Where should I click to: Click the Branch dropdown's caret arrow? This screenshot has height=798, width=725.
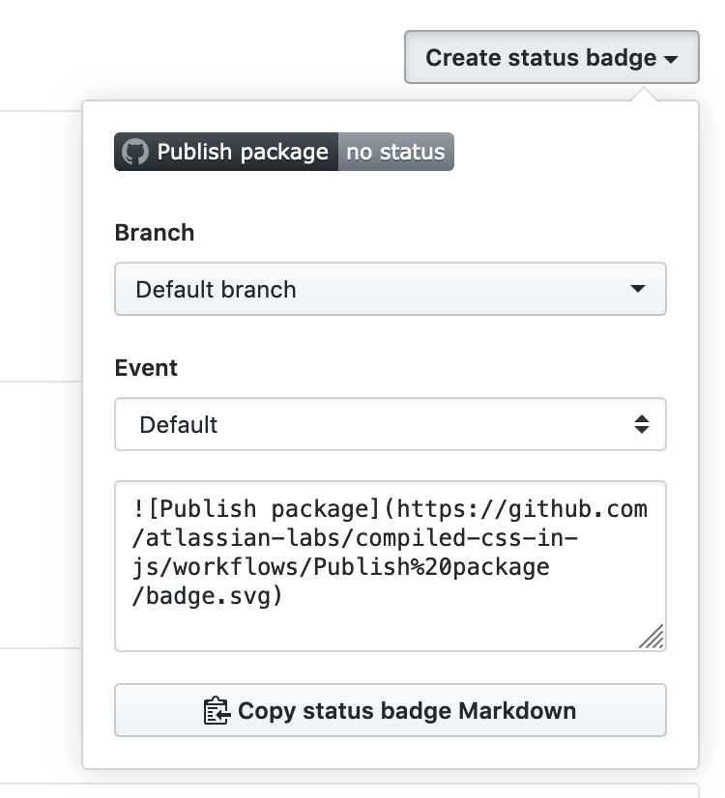tap(637, 289)
